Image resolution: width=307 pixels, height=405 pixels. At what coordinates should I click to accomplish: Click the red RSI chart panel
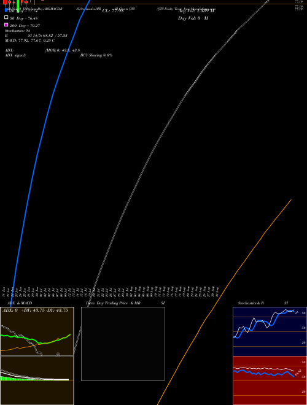point(270,380)
